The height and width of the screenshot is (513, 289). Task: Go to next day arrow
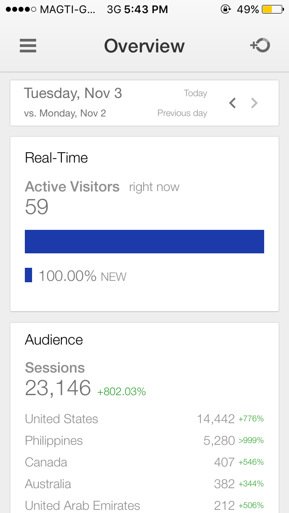click(254, 103)
